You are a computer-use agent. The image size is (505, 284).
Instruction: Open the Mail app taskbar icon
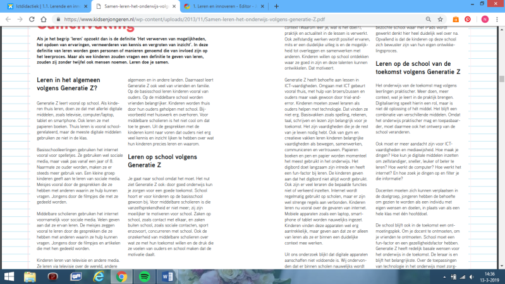tap(76, 276)
